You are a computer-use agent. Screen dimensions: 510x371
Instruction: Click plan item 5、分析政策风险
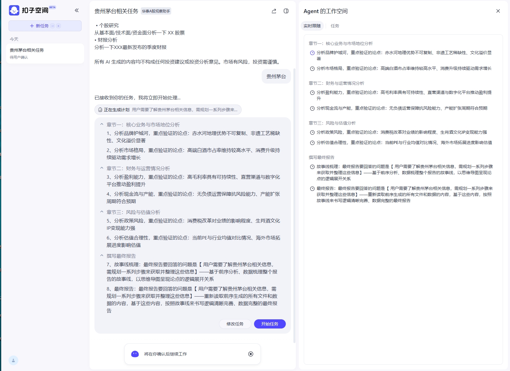click(193, 224)
